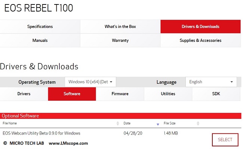Open the Language dropdown set to English
This screenshot has height=149, width=243.
211,82
